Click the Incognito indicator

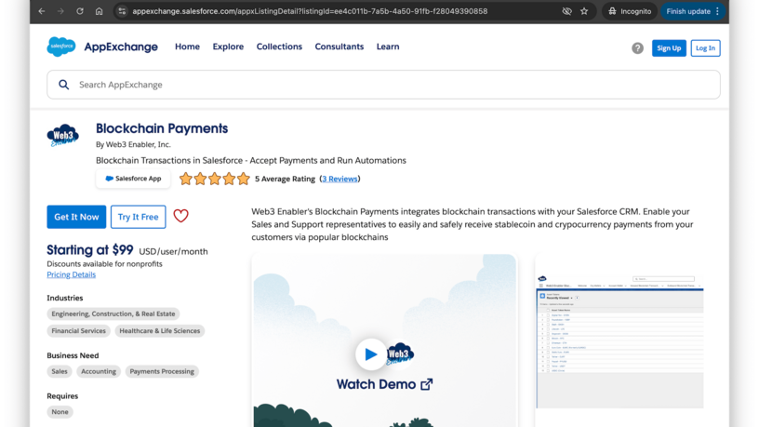tap(630, 11)
